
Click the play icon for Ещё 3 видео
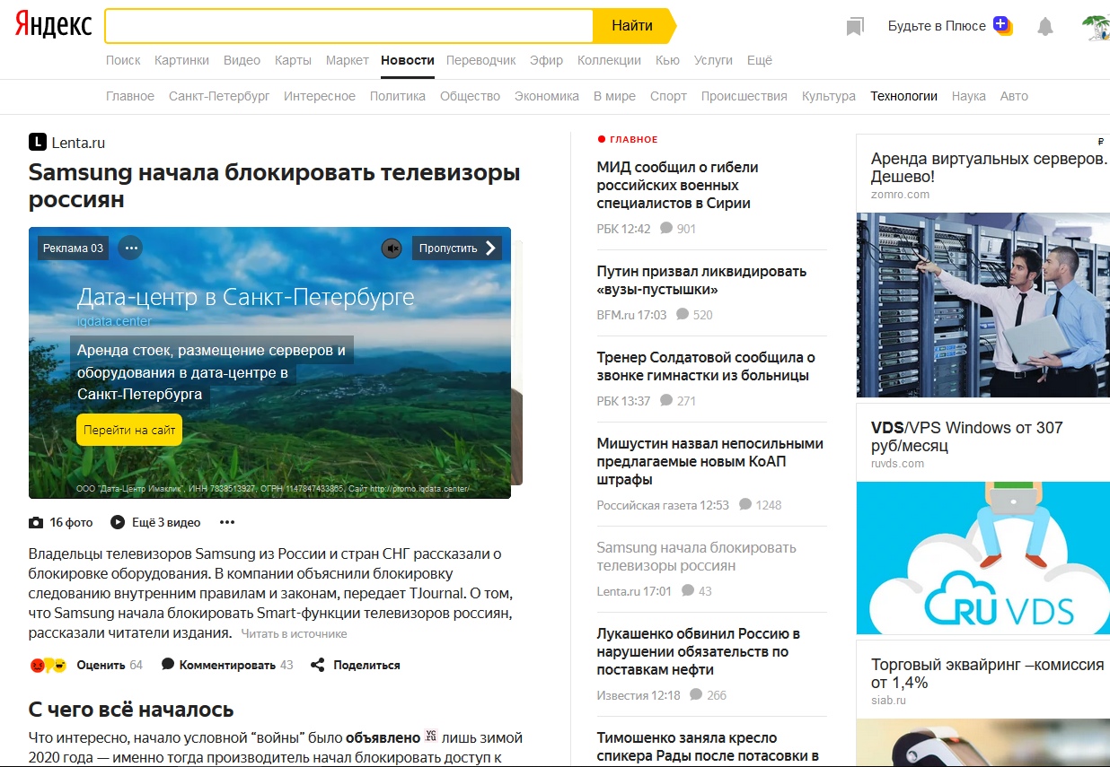tap(118, 522)
